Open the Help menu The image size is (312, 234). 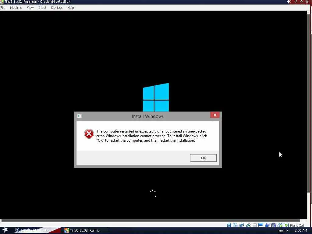[70, 8]
